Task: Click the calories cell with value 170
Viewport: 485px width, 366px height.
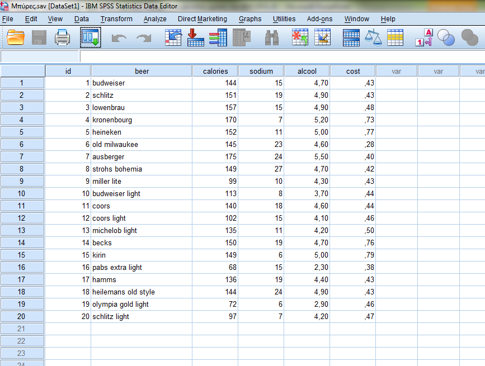Action: 215,120
